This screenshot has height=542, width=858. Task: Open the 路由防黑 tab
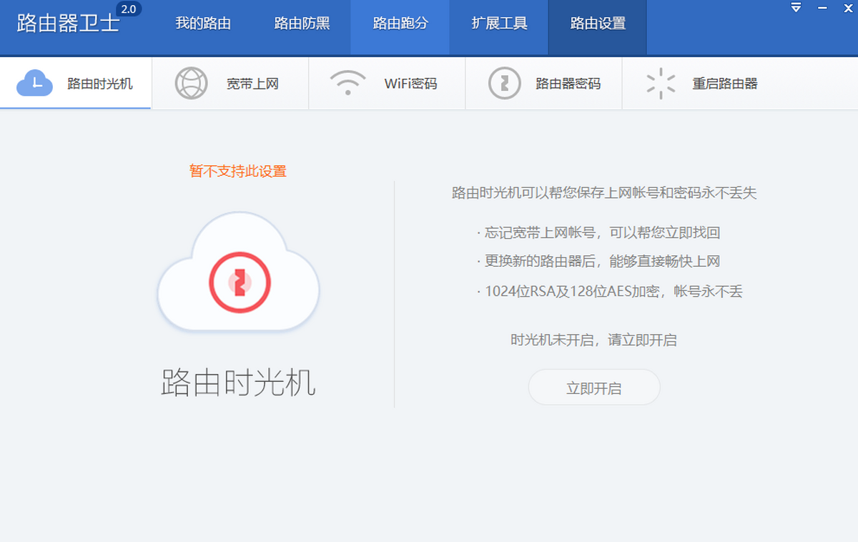point(302,23)
